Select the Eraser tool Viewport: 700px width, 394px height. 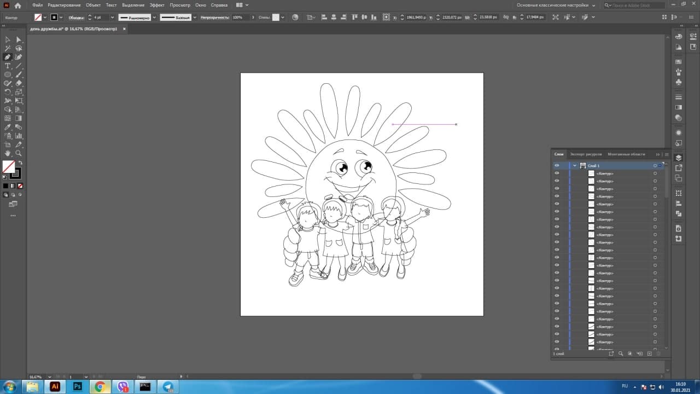point(19,83)
